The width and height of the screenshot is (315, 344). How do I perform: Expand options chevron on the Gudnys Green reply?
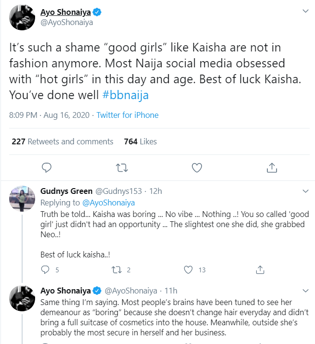click(x=305, y=191)
